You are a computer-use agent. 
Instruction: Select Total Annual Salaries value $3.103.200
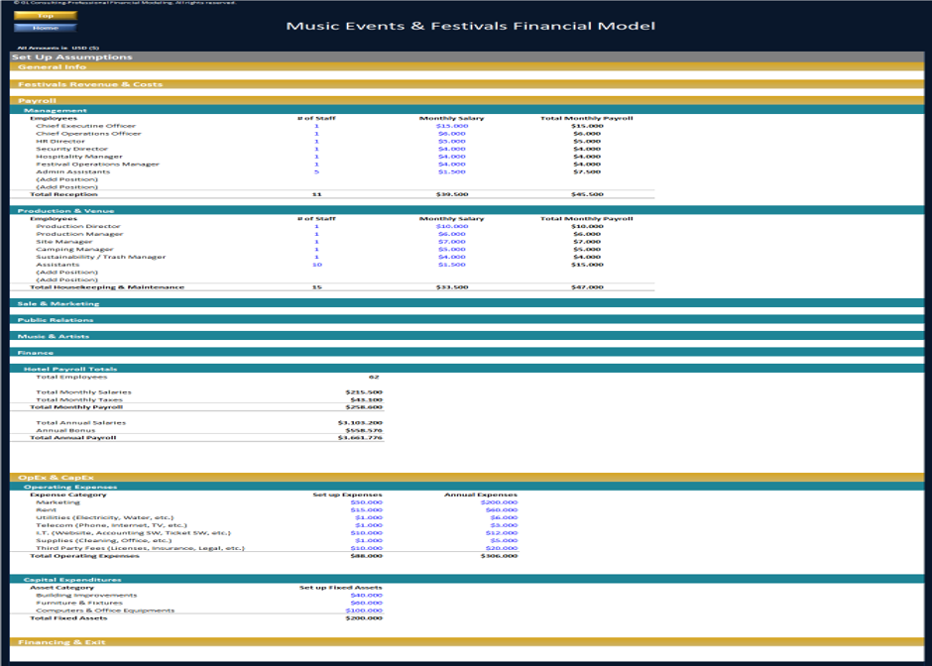click(360, 422)
